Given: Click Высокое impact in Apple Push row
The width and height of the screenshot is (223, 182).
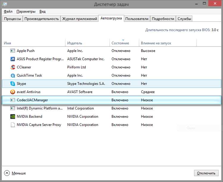Looking at the screenshot, I should pyautogui.click(x=148, y=51).
